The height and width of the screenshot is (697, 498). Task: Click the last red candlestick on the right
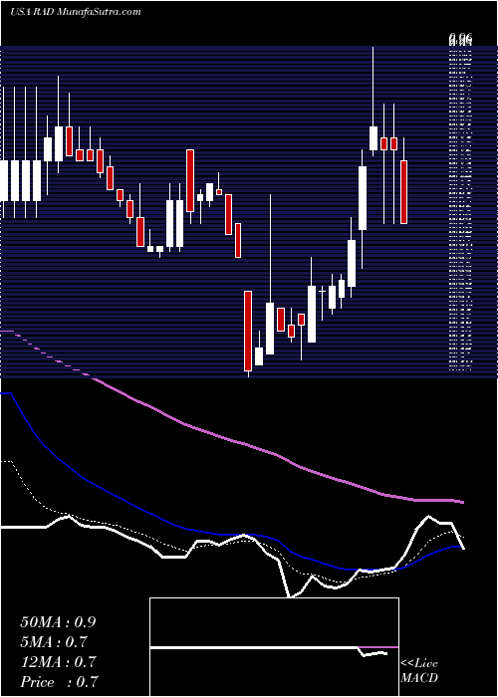pos(403,192)
